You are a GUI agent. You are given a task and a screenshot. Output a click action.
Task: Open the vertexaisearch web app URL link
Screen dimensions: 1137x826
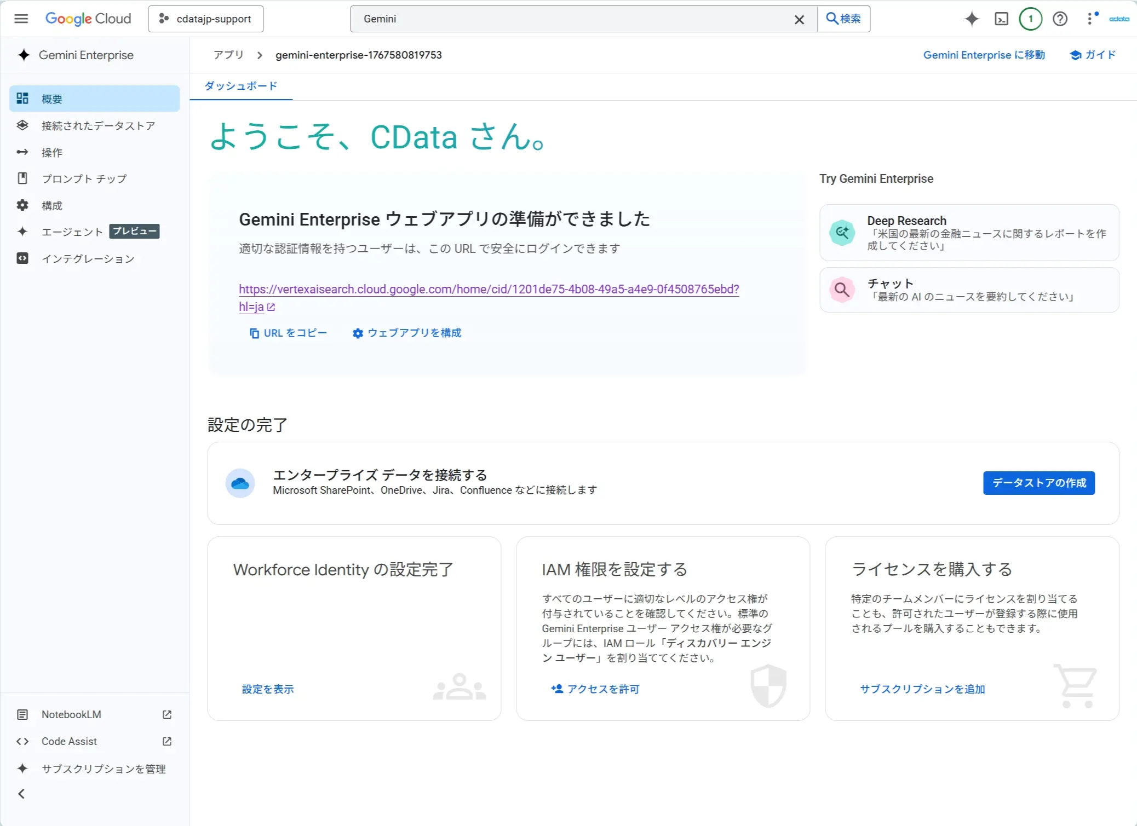489,289
